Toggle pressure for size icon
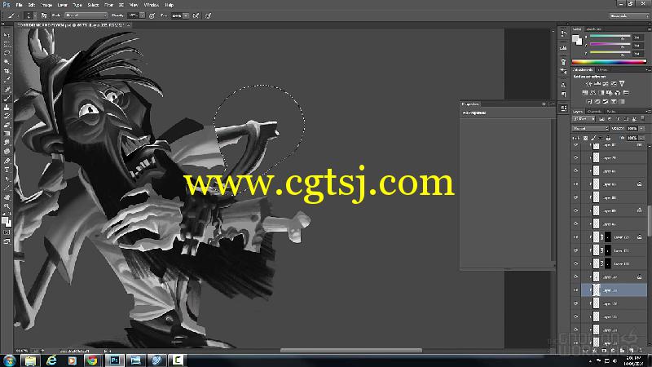 209,15
